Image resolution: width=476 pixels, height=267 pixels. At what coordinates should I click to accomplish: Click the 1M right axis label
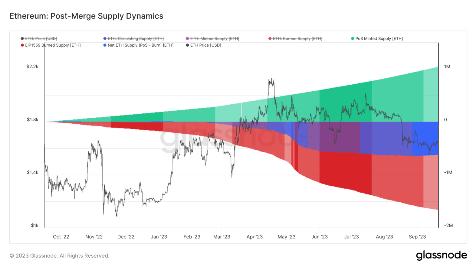pyautogui.click(x=447, y=67)
